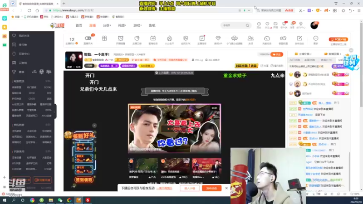Click the 进入小组 button

tap(190, 188)
